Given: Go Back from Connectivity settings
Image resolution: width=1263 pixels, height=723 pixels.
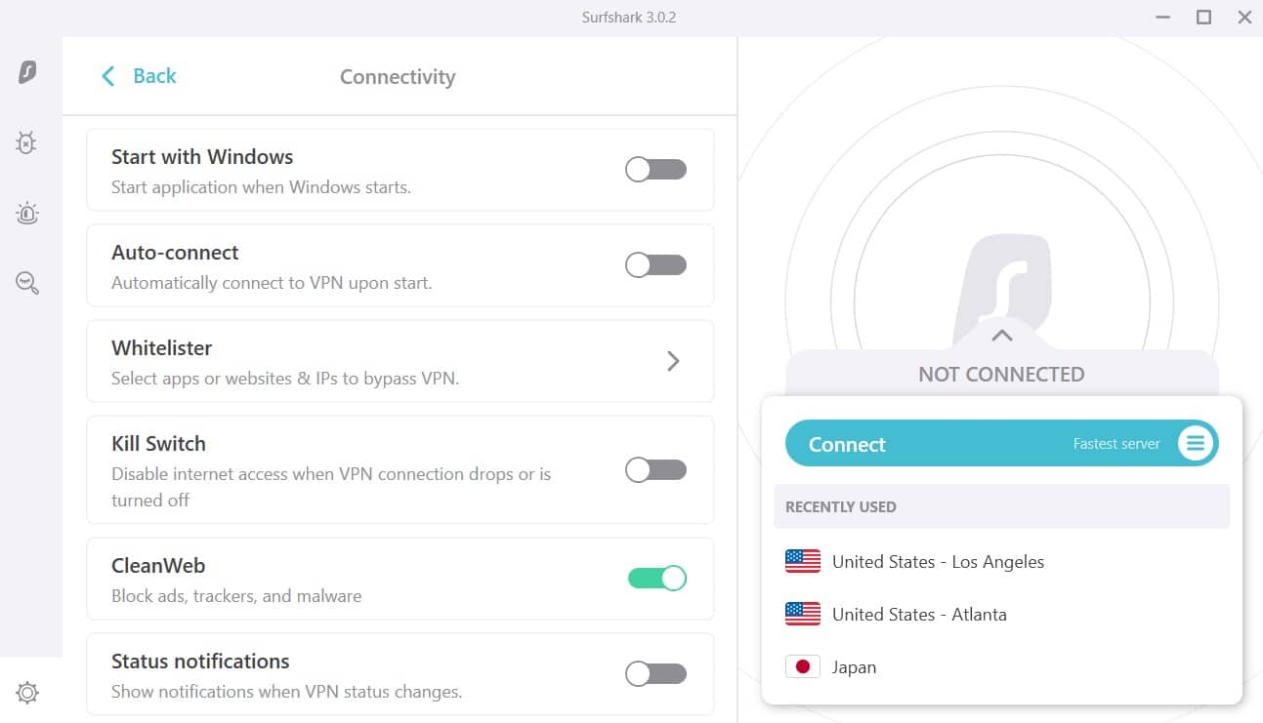Looking at the screenshot, I should (139, 76).
